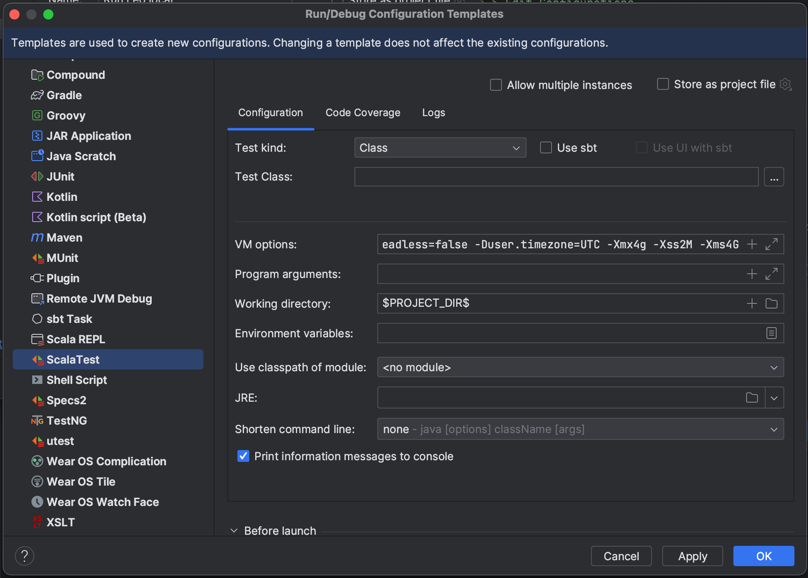This screenshot has width=808, height=578.
Task: Uncheck Print information messages to console
Action: click(x=243, y=456)
